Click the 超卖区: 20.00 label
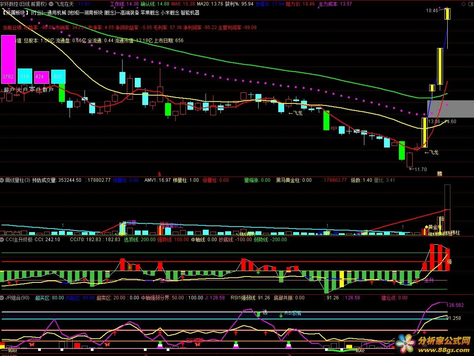This screenshot has height=356, width=474. point(110,298)
